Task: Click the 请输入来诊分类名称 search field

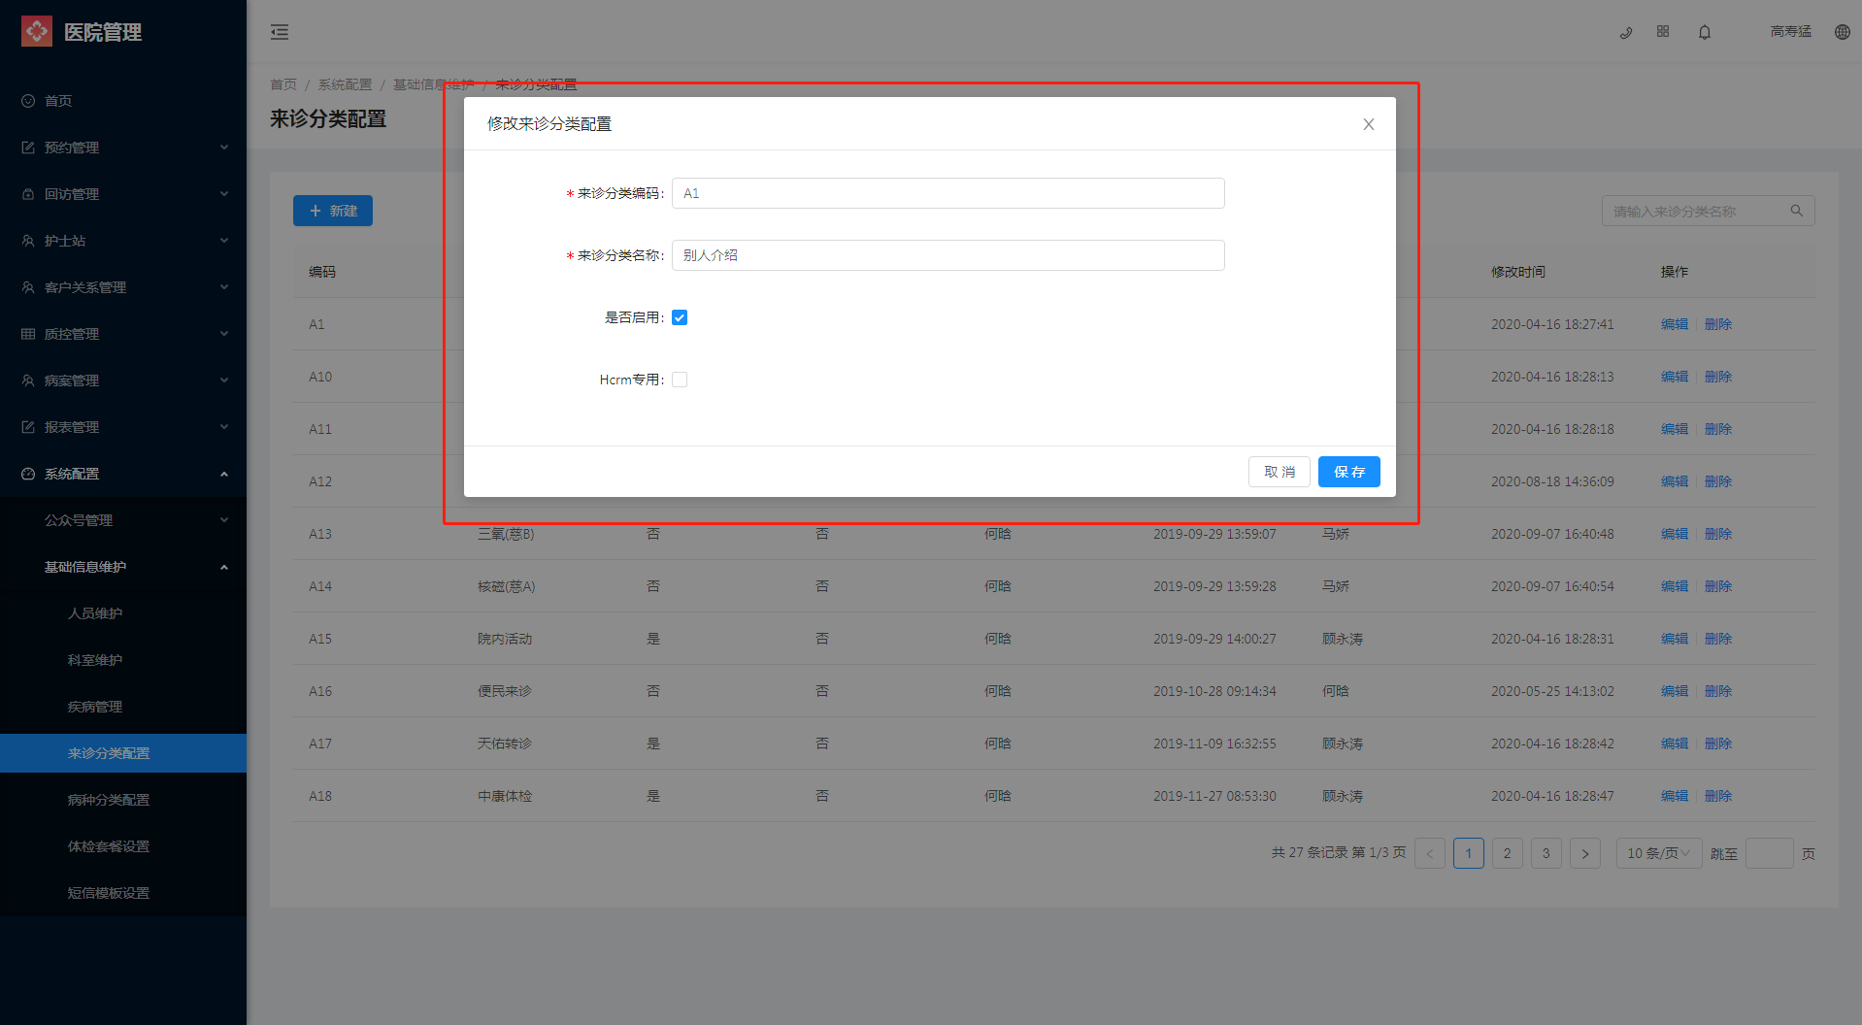Action: [1708, 211]
